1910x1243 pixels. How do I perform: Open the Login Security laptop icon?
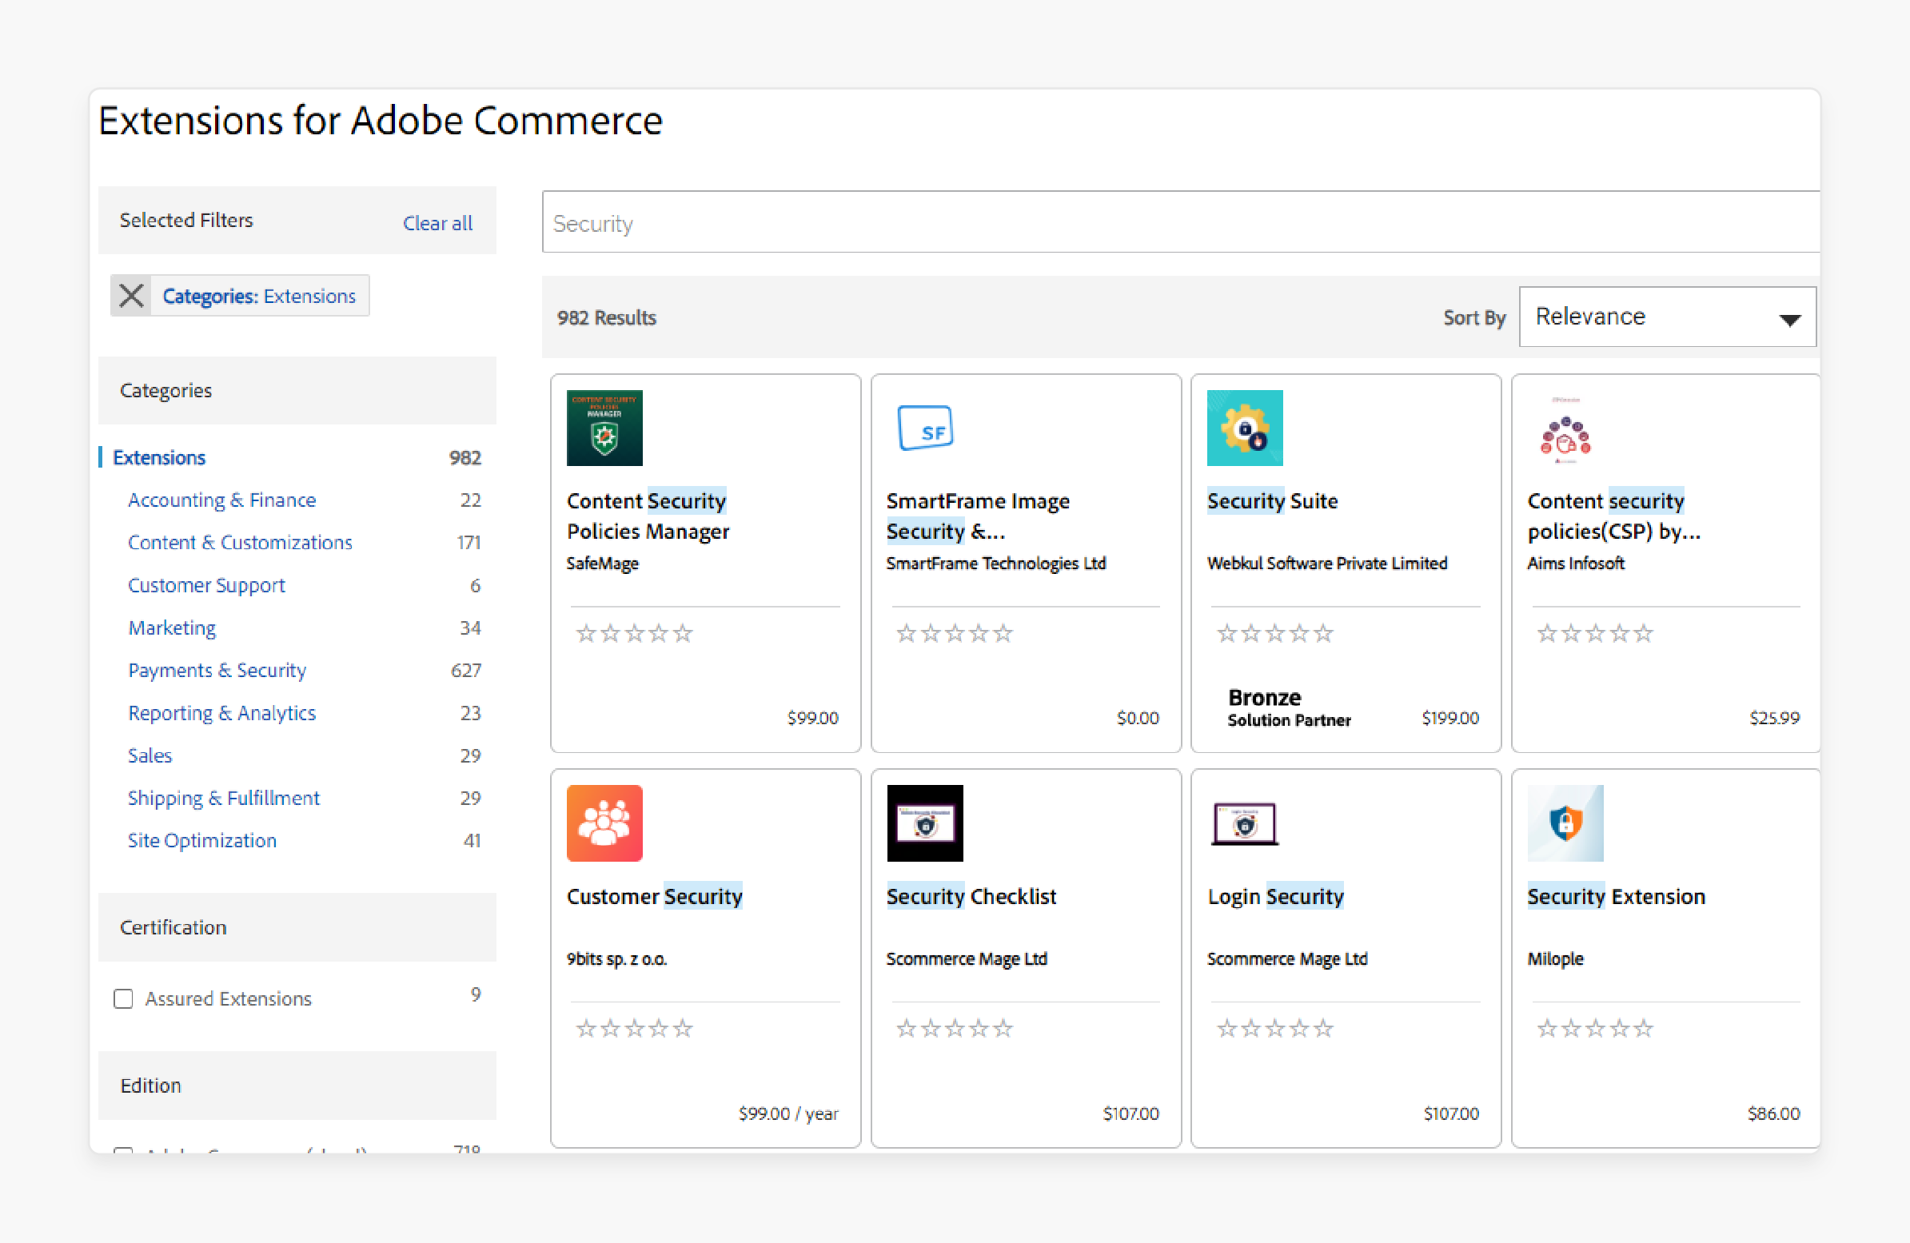[x=1244, y=823]
